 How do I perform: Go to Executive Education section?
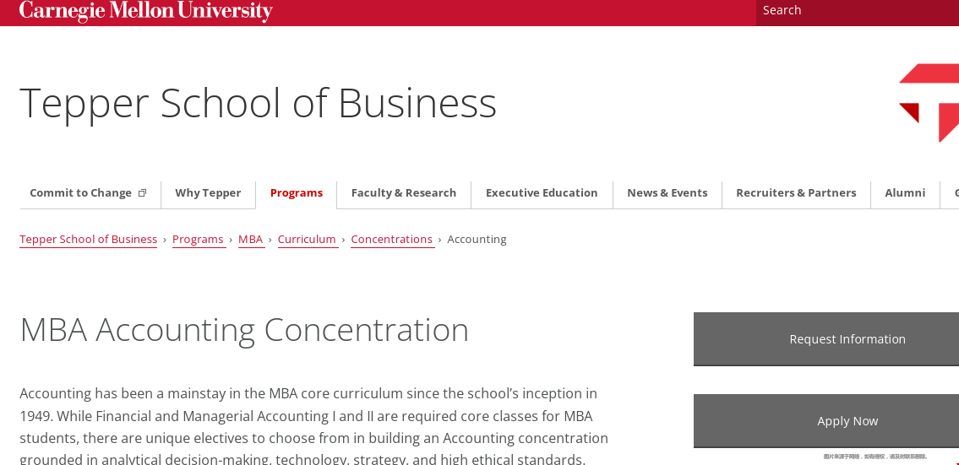pos(542,193)
